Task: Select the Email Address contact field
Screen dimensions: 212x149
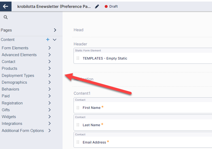Action: tap(94, 142)
